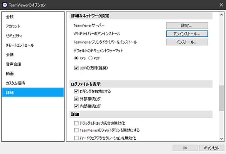226x154 pixels.
Task: Select PDF document format radio
Action: [x=90, y=58]
